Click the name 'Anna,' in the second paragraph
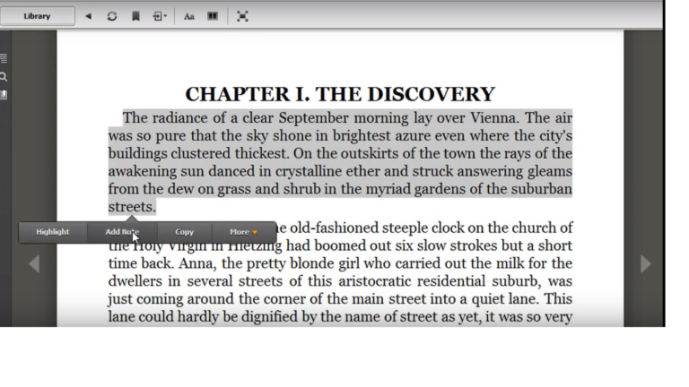The image size is (689, 387). 197,263
